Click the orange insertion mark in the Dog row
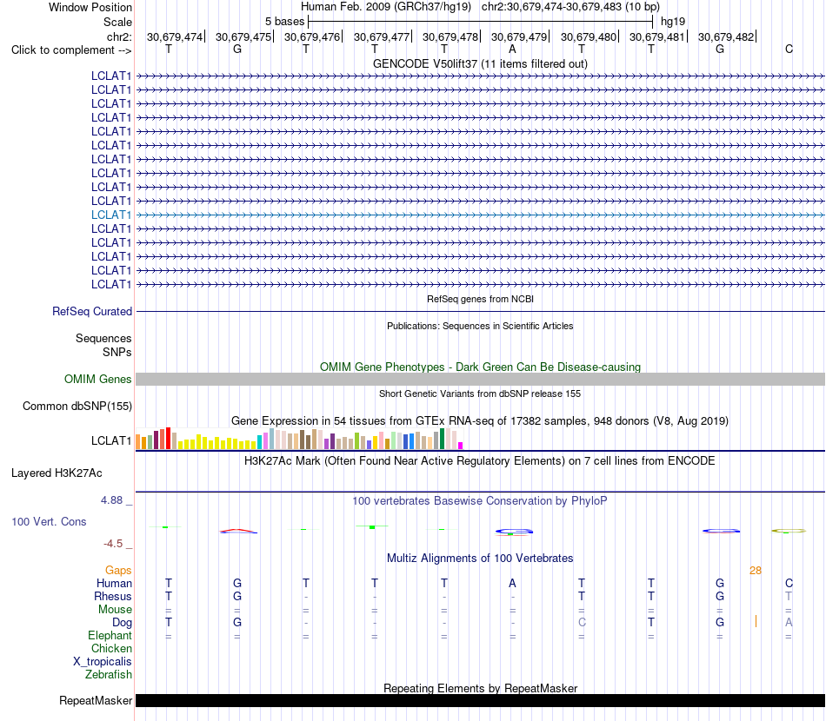 point(756,621)
